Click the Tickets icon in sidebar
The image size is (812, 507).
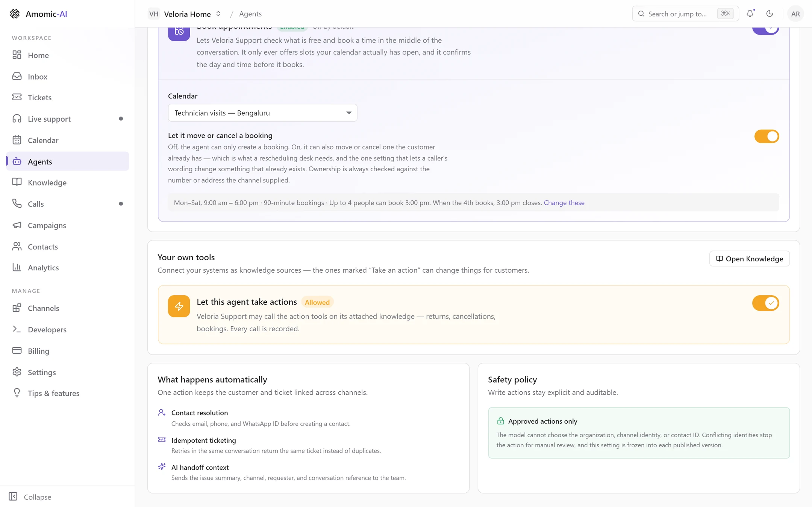17,97
